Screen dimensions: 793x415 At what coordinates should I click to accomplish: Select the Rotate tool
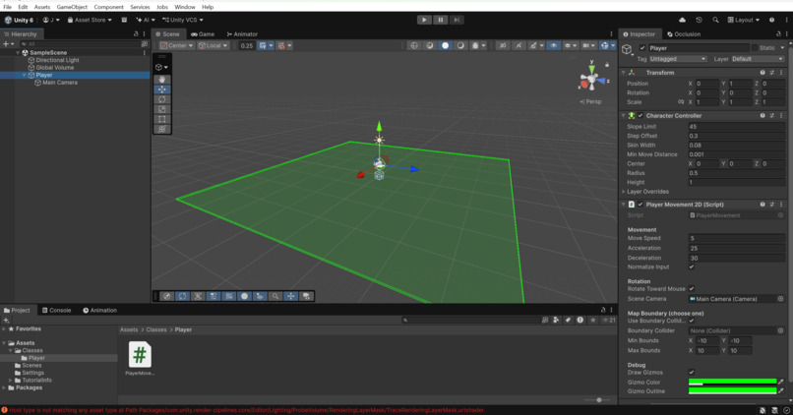161,99
